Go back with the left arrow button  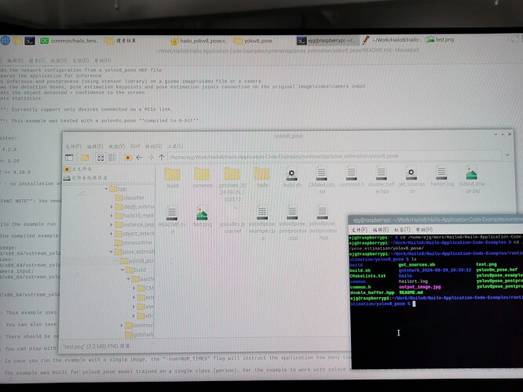pos(139,158)
